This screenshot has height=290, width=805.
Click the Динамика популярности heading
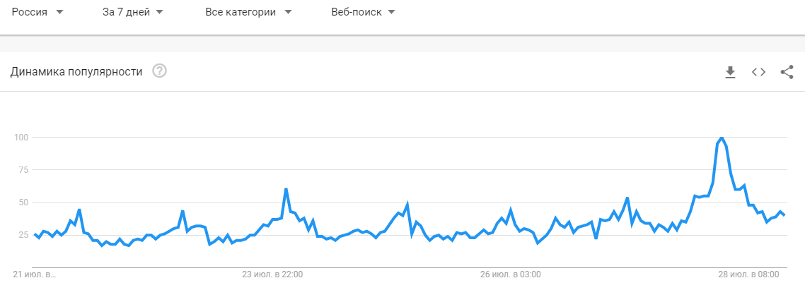pos(76,72)
